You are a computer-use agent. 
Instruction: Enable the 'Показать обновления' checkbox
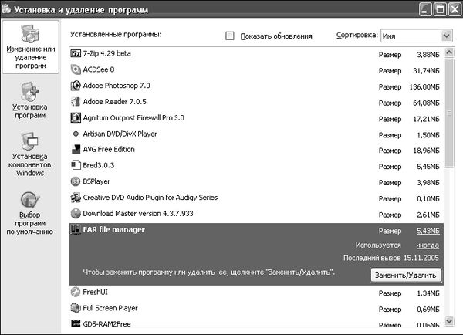pyautogui.click(x=230, y=36)
